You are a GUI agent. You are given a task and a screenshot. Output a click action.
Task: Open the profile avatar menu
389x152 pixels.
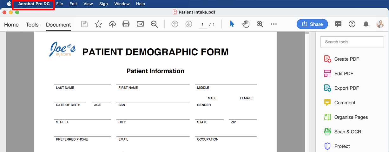click(380, 24)
